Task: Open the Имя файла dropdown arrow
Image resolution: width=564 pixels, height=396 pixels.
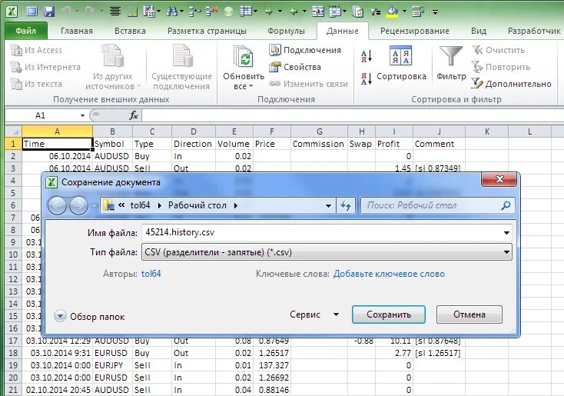Action: (x=506, y=232)
